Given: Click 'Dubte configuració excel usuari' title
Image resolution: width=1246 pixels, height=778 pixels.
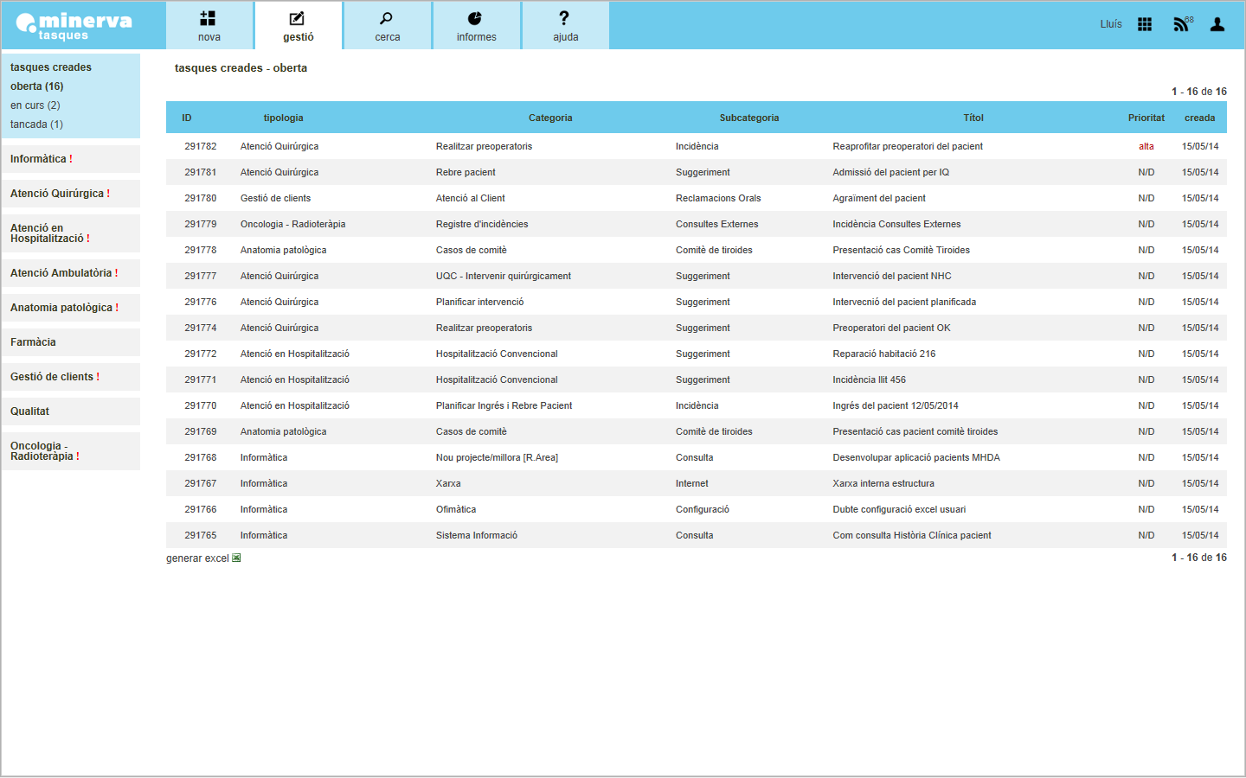Looking at the screenshot, I should [899, 509].
